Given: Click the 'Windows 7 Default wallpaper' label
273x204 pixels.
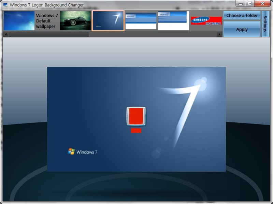Looking at the screenshot, I should click(47, 21).
